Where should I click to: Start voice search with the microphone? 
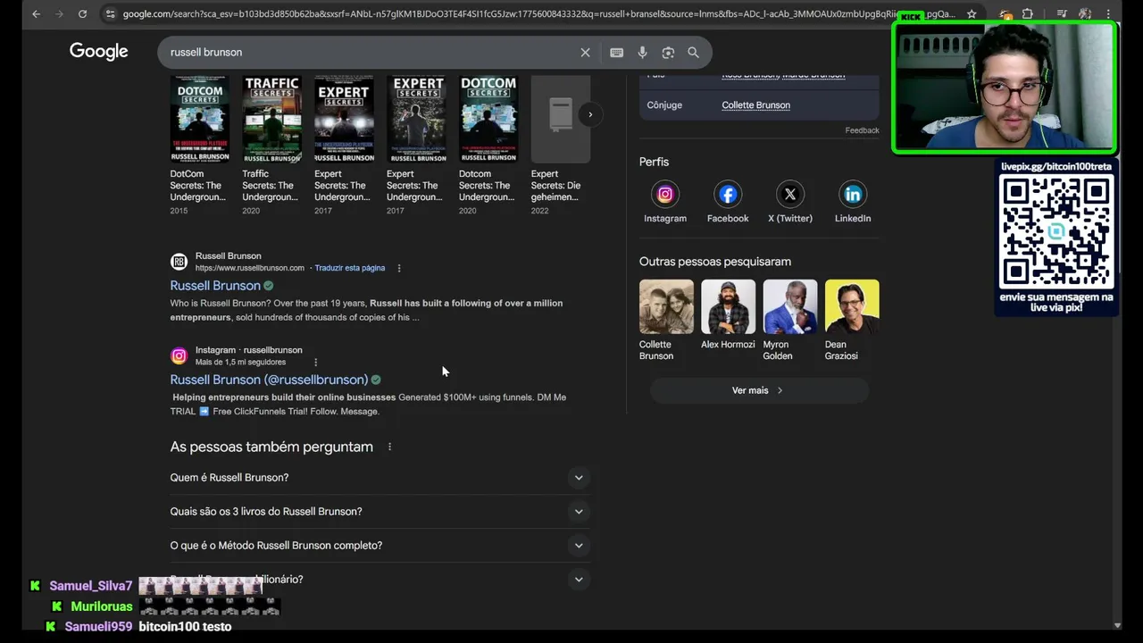pyautogui.click(x=642, y=53)
